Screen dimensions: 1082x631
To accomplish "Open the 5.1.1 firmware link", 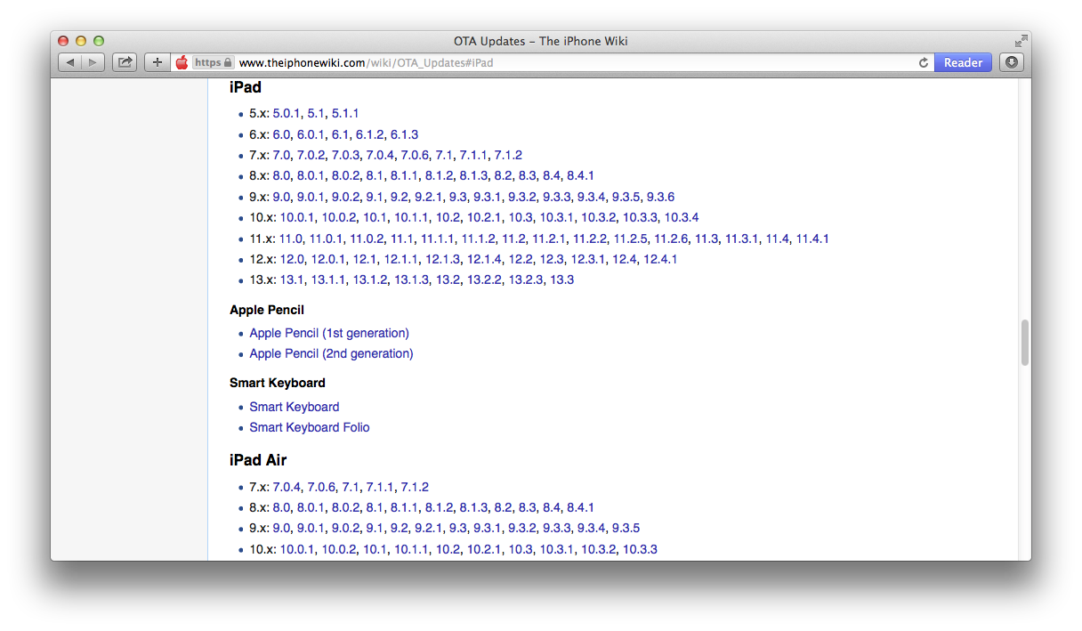I will pyautogui.click(x=345, y=113).
